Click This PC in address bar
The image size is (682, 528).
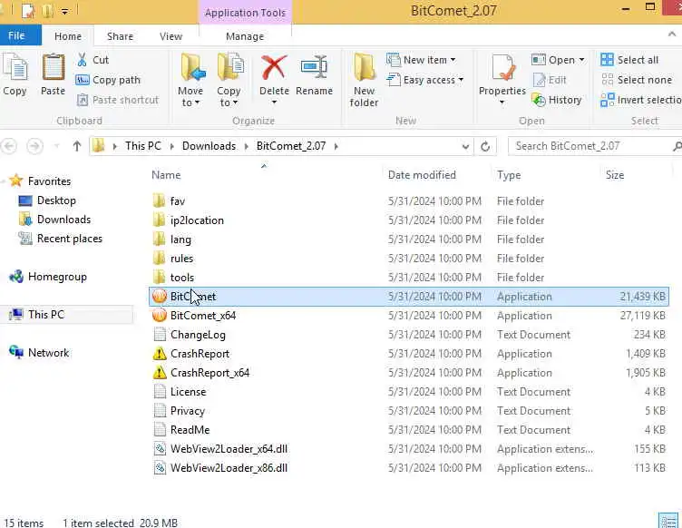(143, 146)
